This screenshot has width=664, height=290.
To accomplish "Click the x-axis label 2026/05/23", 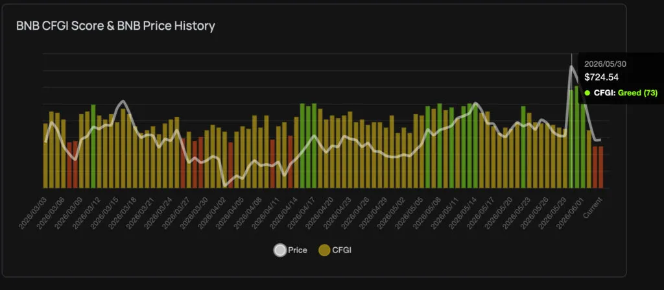I will 517,213.
